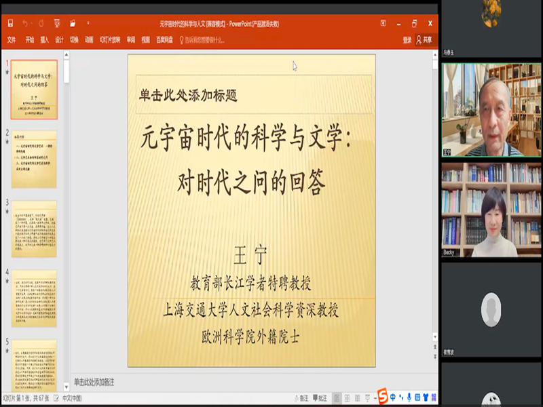The height and width of the screenshot is (407, 543).
Task: Click the 共享 (Share) button
Action: point(424,40)
